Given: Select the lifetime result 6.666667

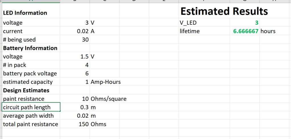Looking at the screenshot, I should point(244,31).
